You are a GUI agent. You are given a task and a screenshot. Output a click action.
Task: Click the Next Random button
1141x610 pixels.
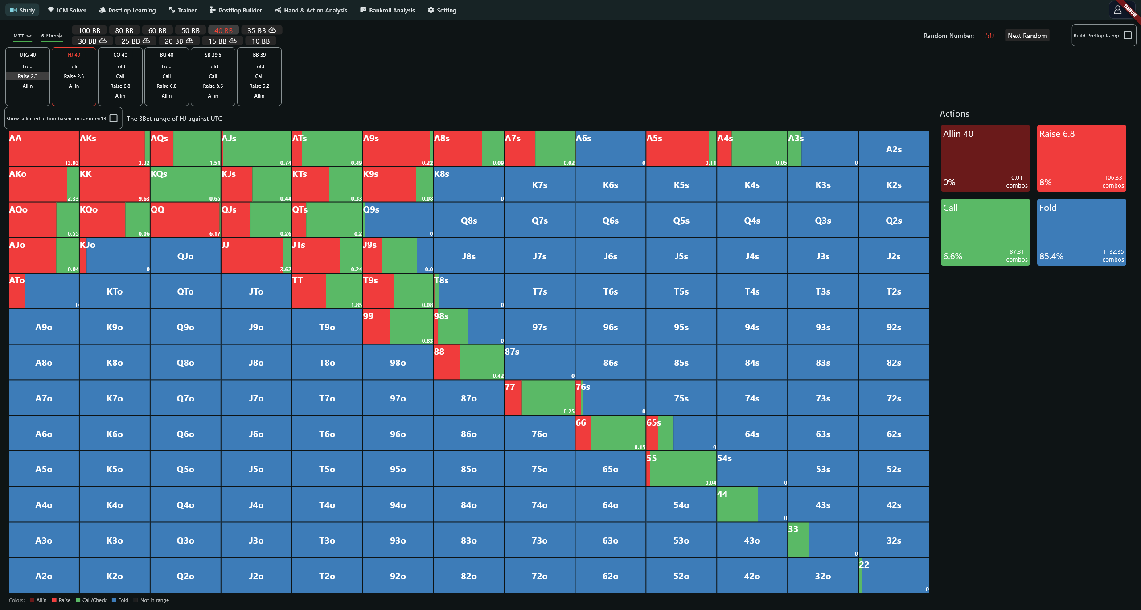click(x=1027, y=36)
